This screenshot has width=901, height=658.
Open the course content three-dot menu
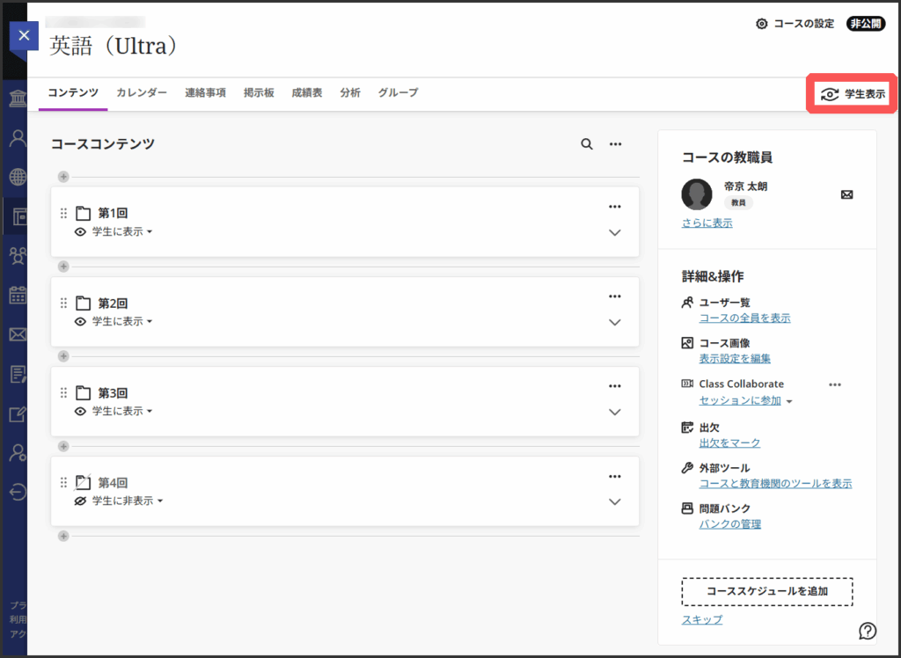[616, 144]
